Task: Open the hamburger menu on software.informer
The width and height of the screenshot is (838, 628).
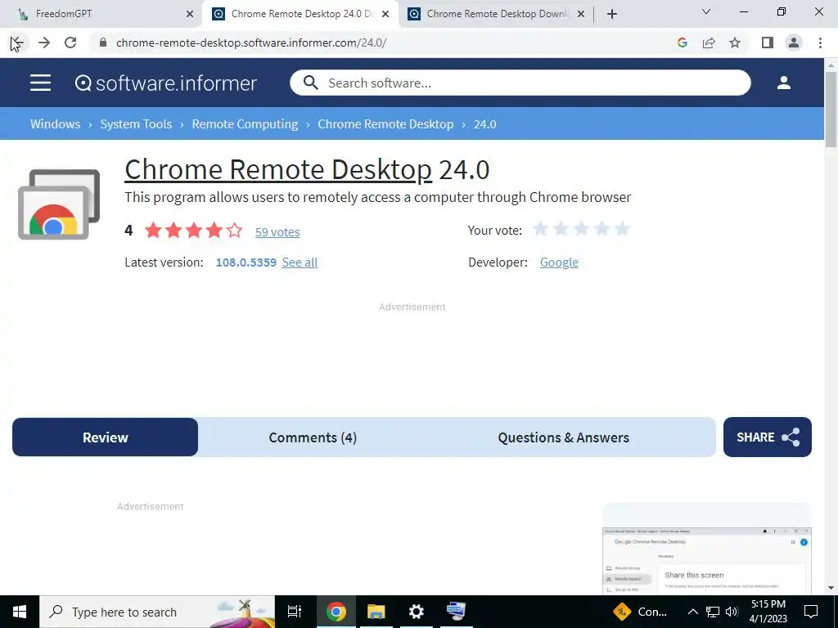Action: coord(40,83)
